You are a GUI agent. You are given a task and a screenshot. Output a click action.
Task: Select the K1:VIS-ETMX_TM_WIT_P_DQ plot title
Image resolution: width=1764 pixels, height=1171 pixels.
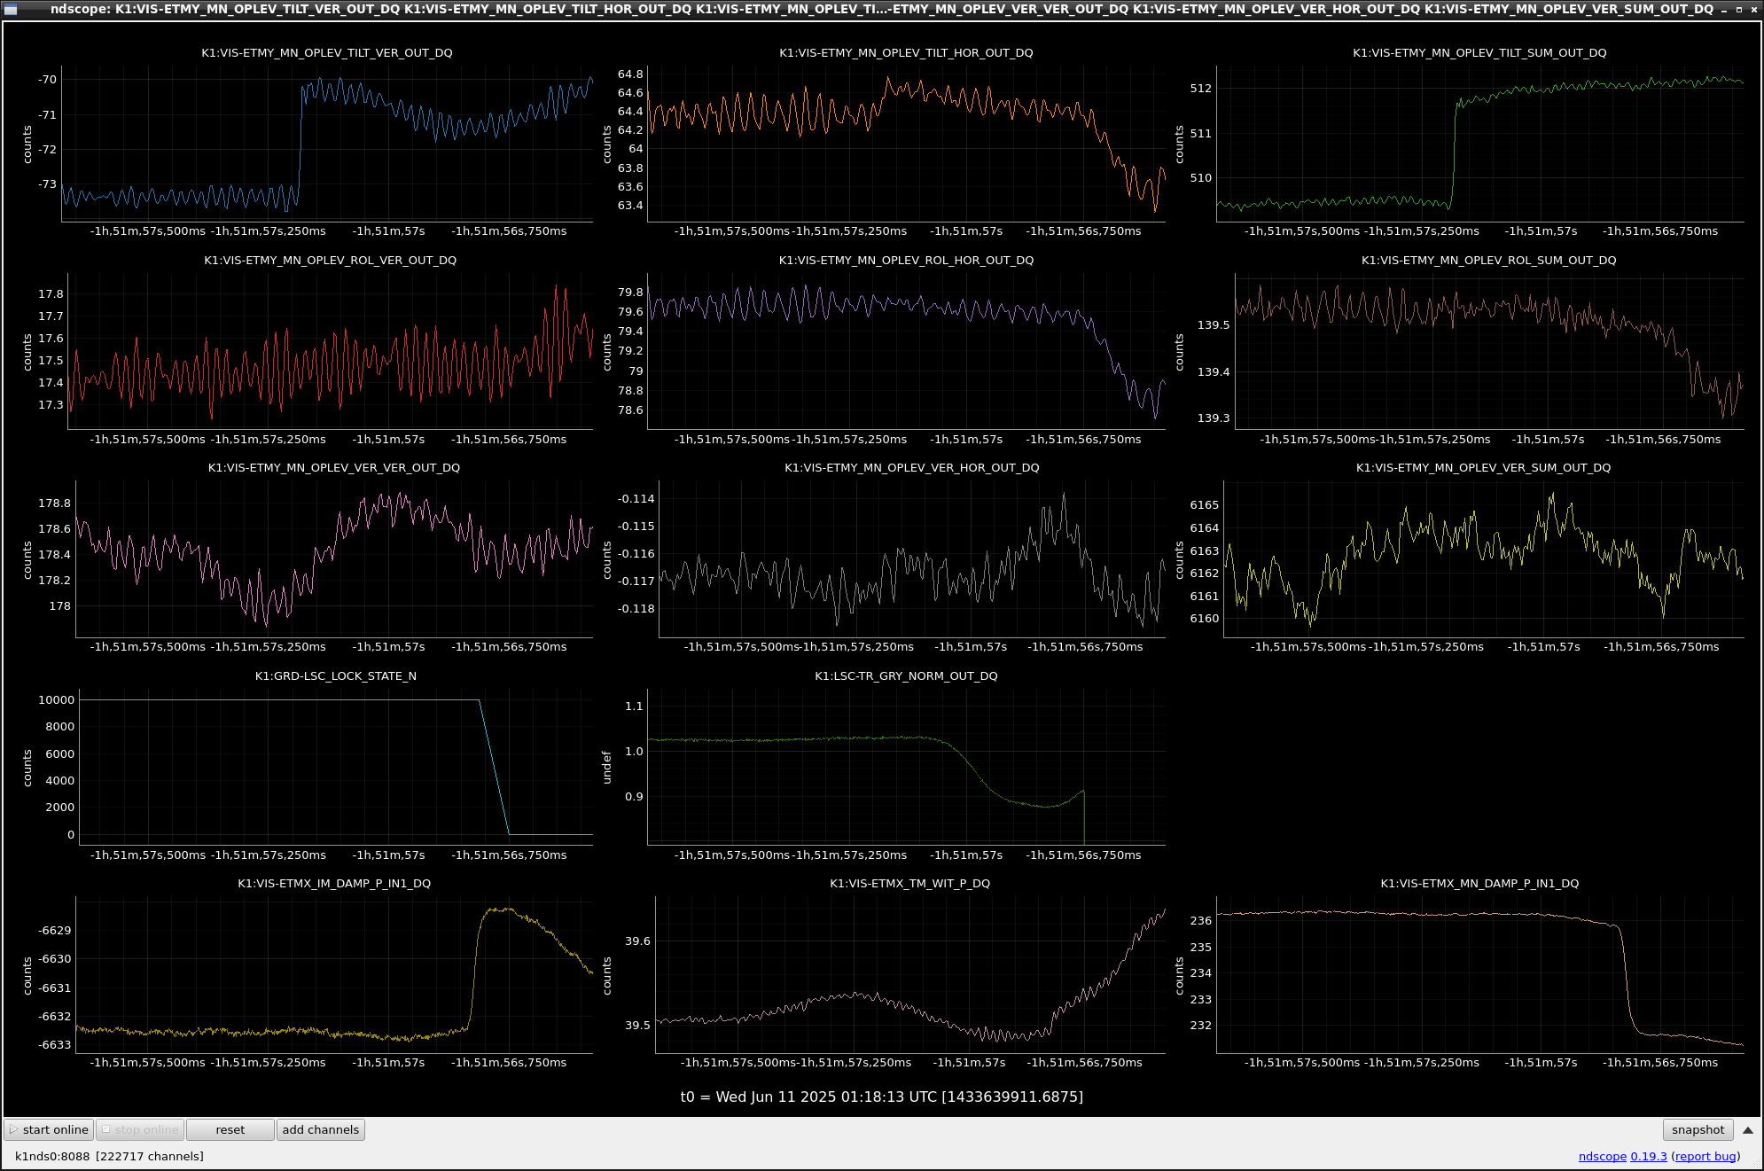[909, 884]
